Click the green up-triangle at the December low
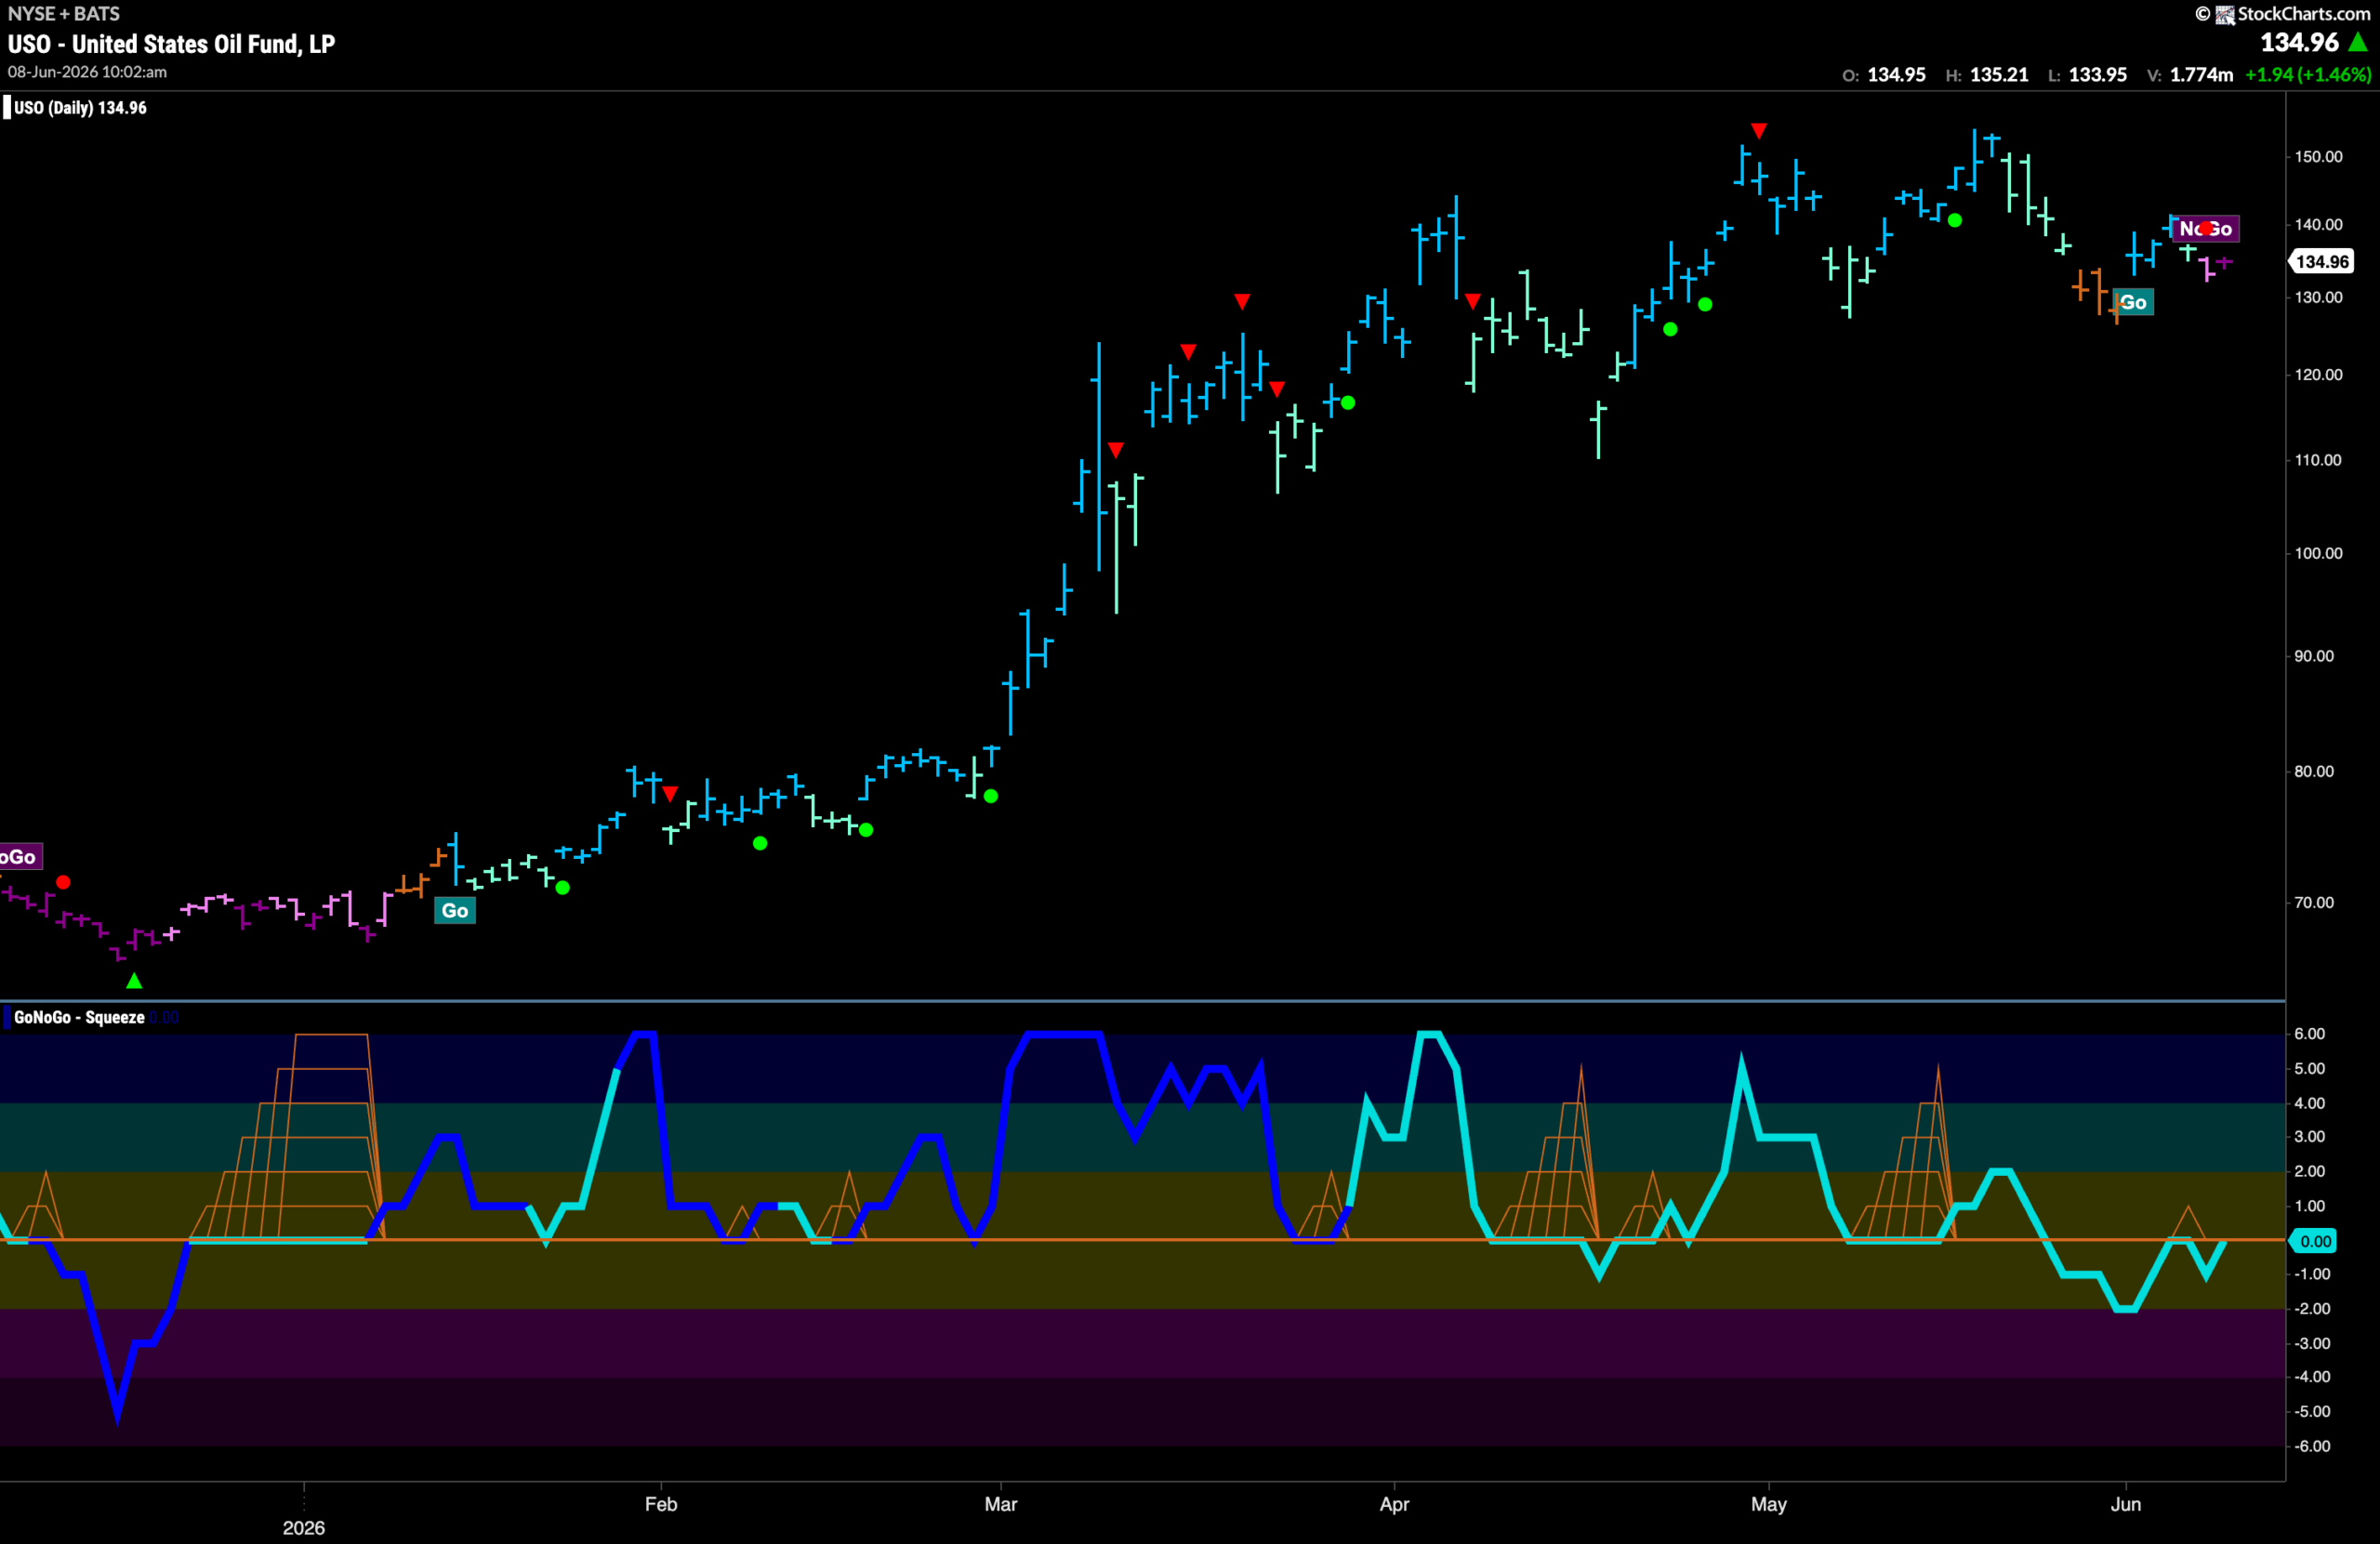This screenshot has width=2380, height=1544. [x=134, y=981]
